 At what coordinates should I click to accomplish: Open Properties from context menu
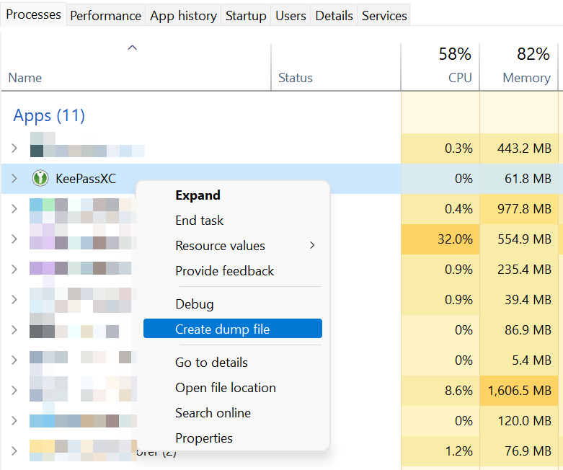point(204,438)
